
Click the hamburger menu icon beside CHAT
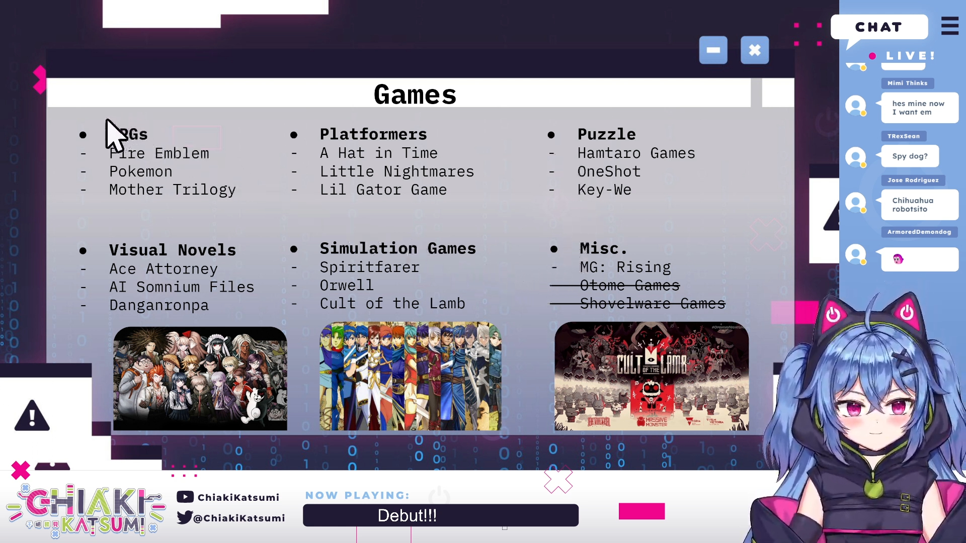click(x=949, y=26)
